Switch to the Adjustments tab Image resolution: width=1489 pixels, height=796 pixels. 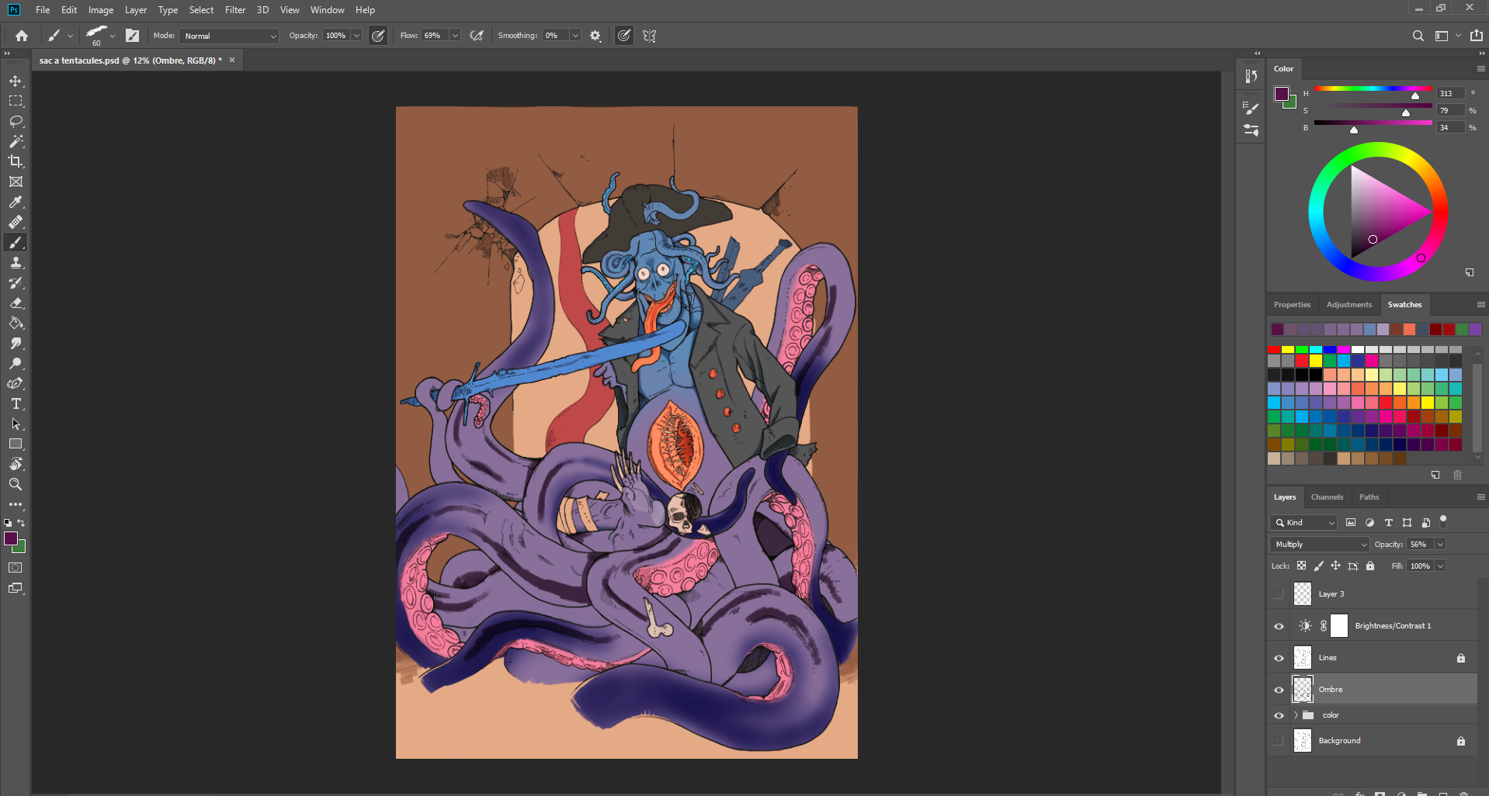[x=1348, y=305]
